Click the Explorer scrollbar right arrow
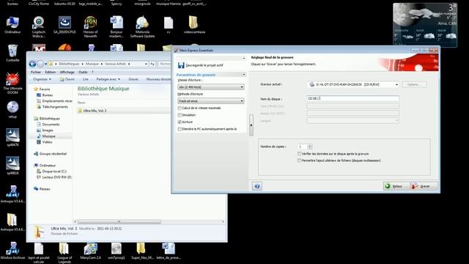This screenshot has width=469, height=264. pyautogui.click(x=223, y=221)
